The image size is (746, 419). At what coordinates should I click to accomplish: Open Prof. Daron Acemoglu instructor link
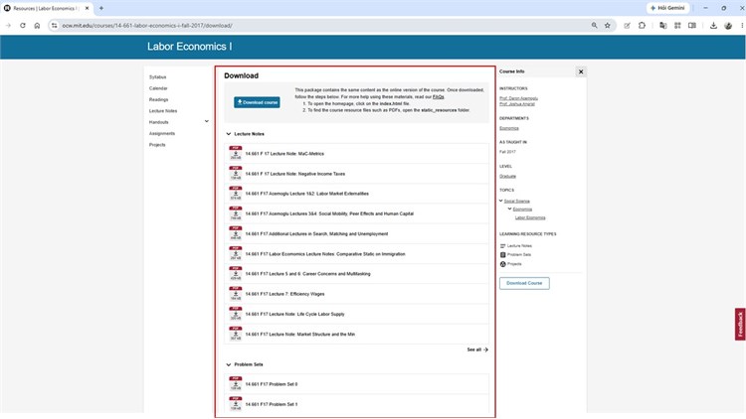[x=518, y=98]
